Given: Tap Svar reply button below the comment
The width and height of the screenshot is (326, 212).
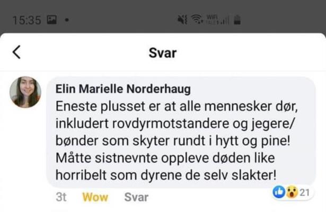Looking at the screenshot, I should (136, 197).
